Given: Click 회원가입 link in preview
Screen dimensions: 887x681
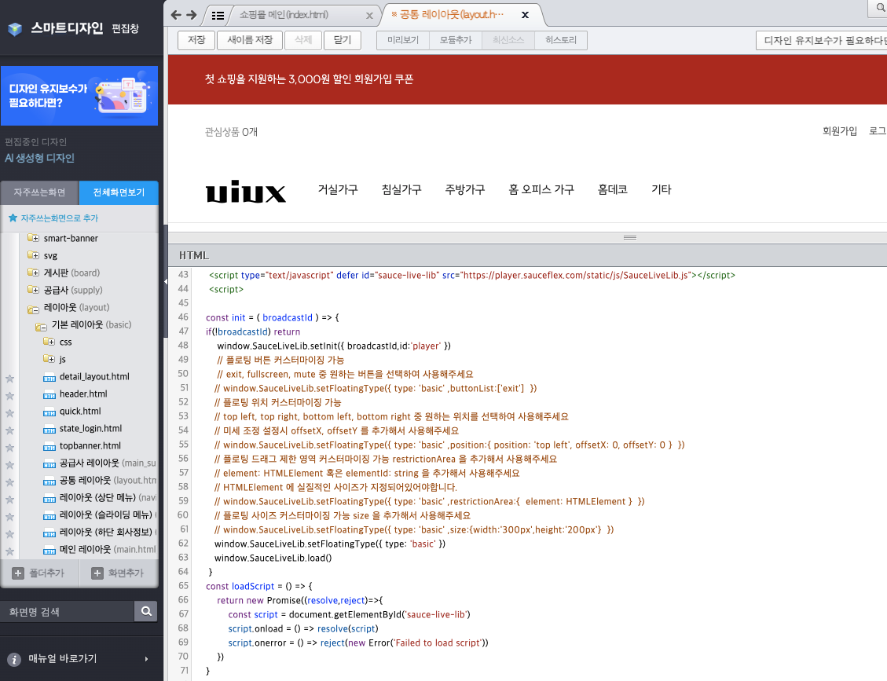Looking at the screenshot, I should (x=840, y=131).
